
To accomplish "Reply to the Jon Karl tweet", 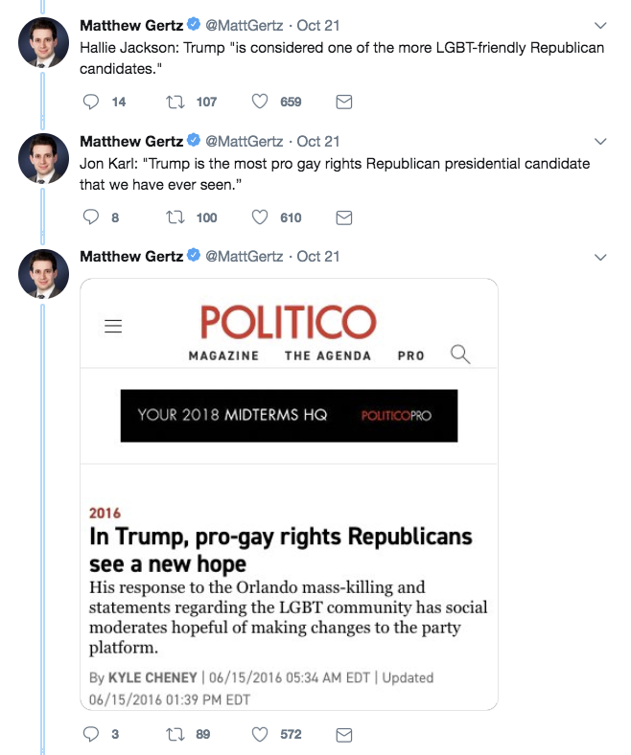I will pyautogui.click(x=92, y=217).
